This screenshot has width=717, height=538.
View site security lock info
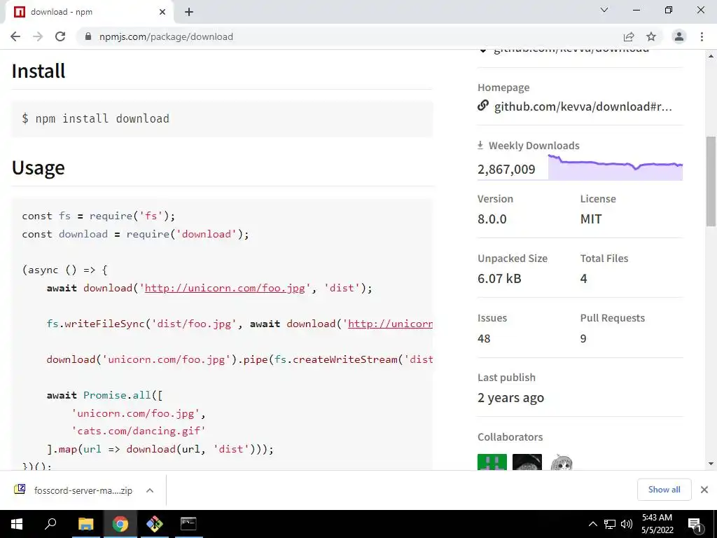88,36
